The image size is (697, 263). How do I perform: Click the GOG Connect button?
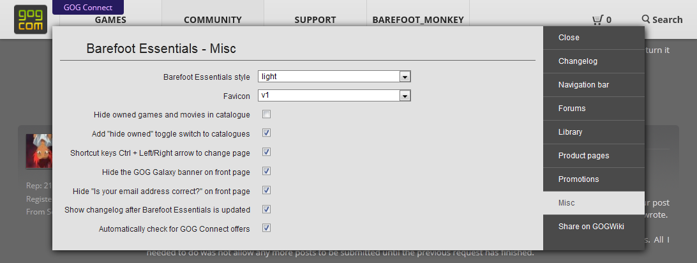88,8
